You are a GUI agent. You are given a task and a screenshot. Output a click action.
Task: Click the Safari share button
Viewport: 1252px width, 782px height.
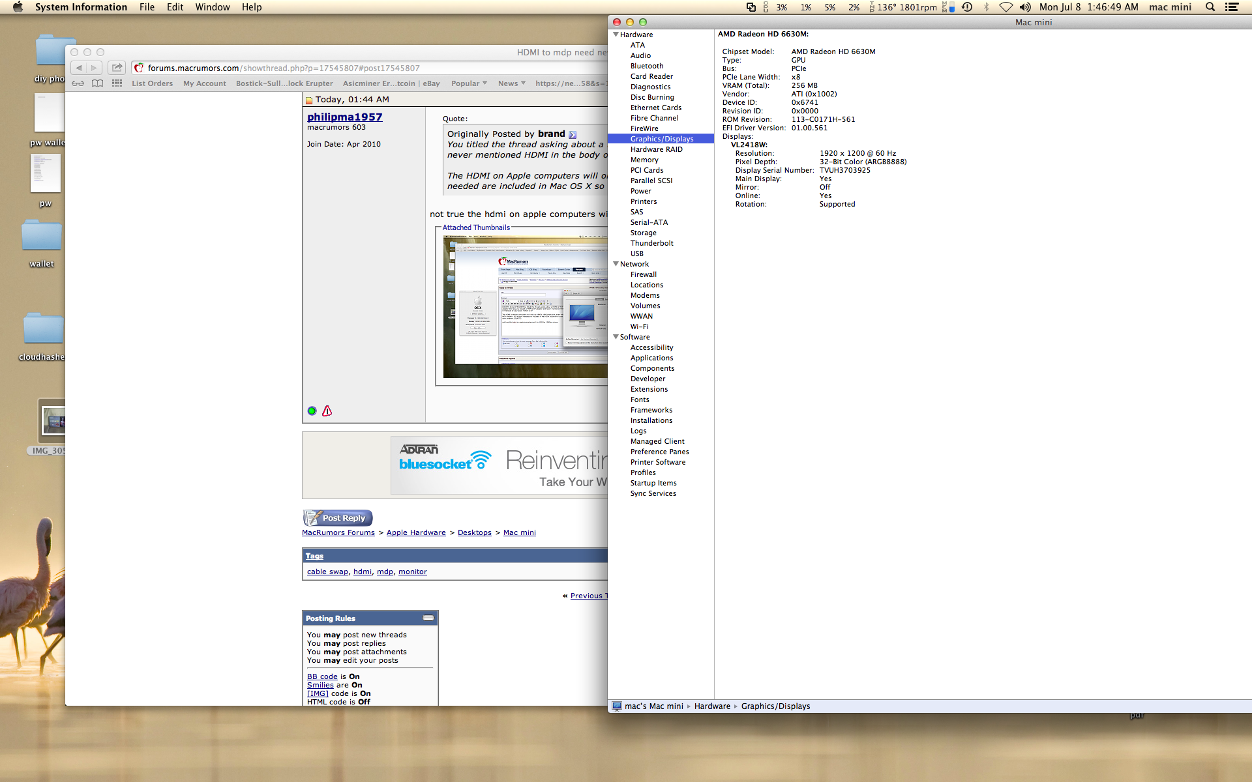click(117, 68)
